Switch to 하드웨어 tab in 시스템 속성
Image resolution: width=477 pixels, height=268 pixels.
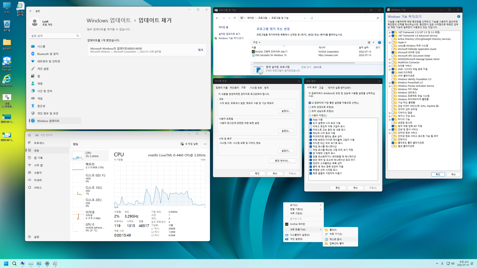(234, 87)
